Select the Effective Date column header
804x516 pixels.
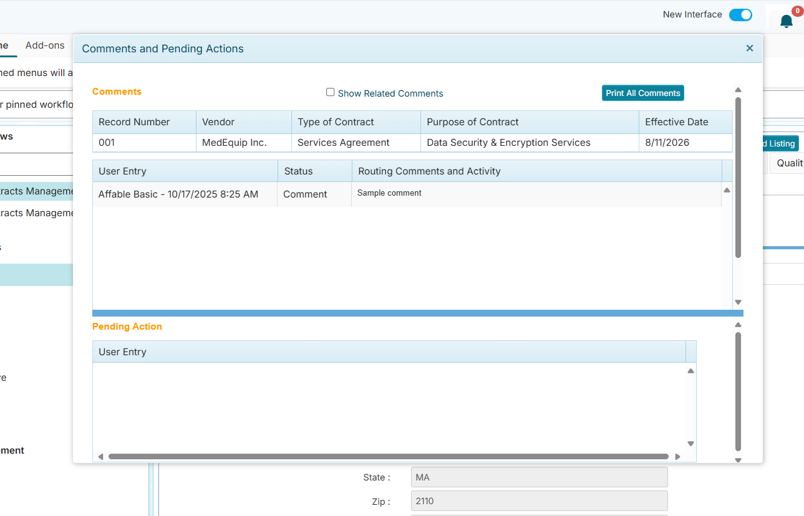676,122
